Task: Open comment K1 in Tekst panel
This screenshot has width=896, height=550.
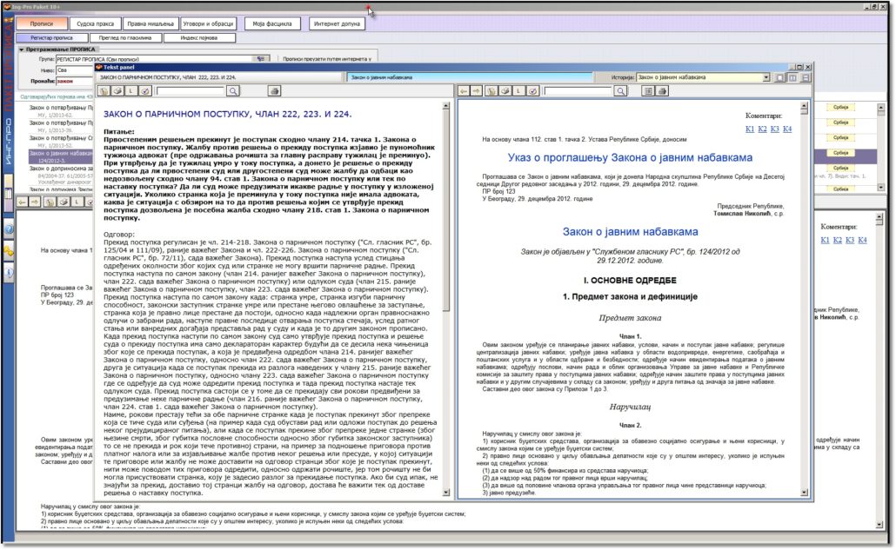Action: tap(750, 129)
